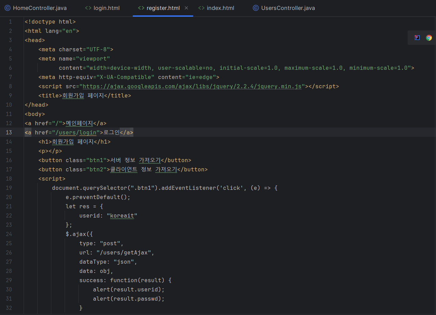Click the querySelector(".btn1") call

click(x=120, y=188)
